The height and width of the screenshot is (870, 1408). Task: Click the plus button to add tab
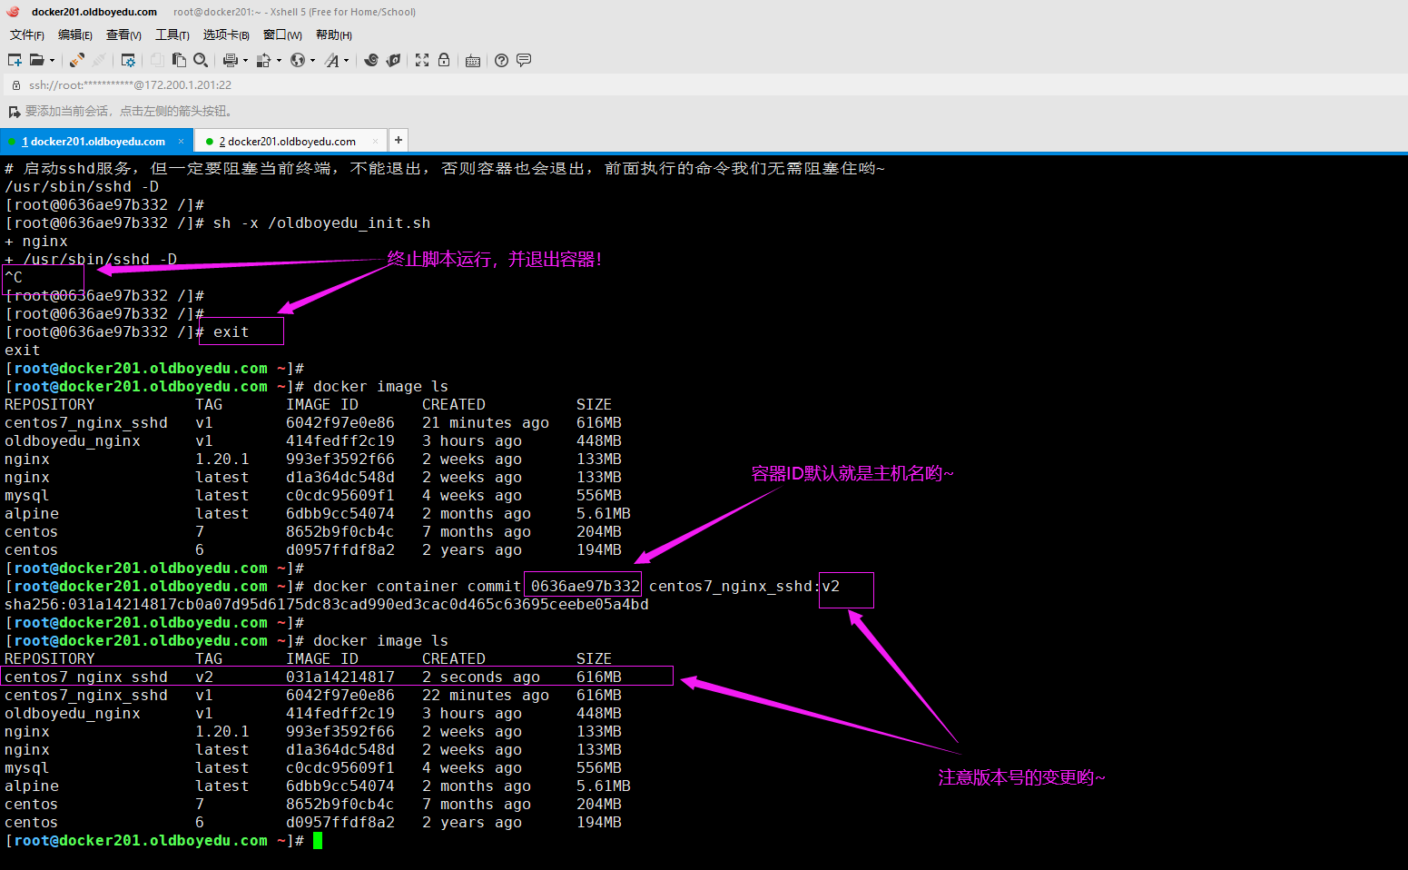pyautogui.click(x=398, y=140)
